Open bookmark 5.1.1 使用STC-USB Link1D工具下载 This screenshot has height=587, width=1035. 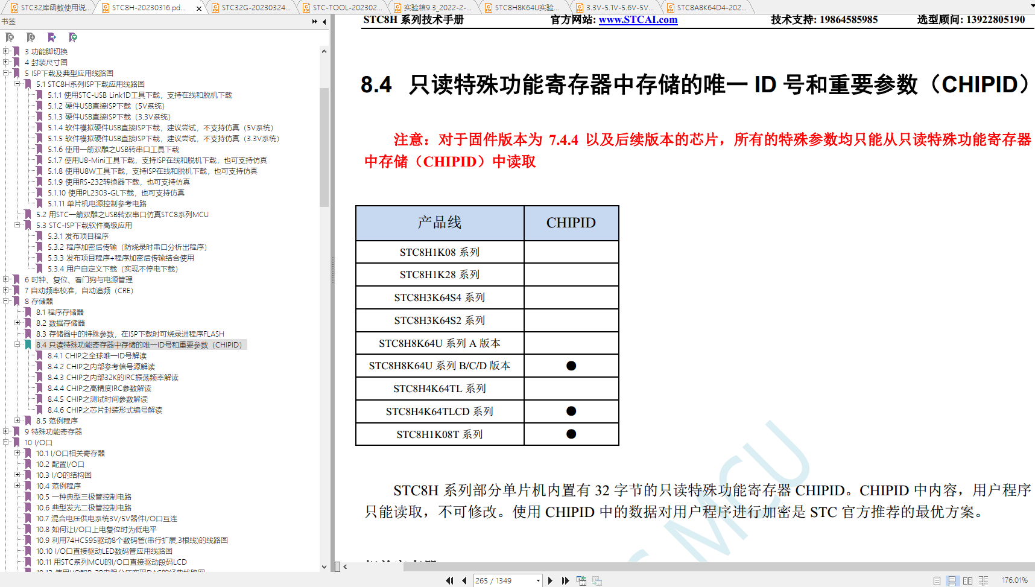140,95
